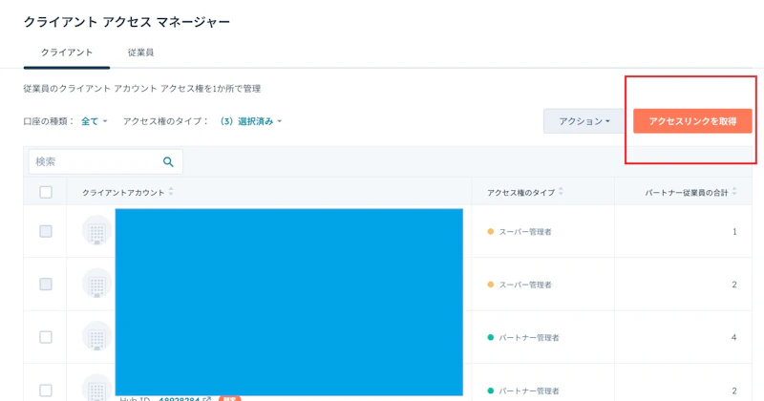Switch to the 従業員 tab
764x401 pixels.
pyautogui.click(x=140, y=53)
